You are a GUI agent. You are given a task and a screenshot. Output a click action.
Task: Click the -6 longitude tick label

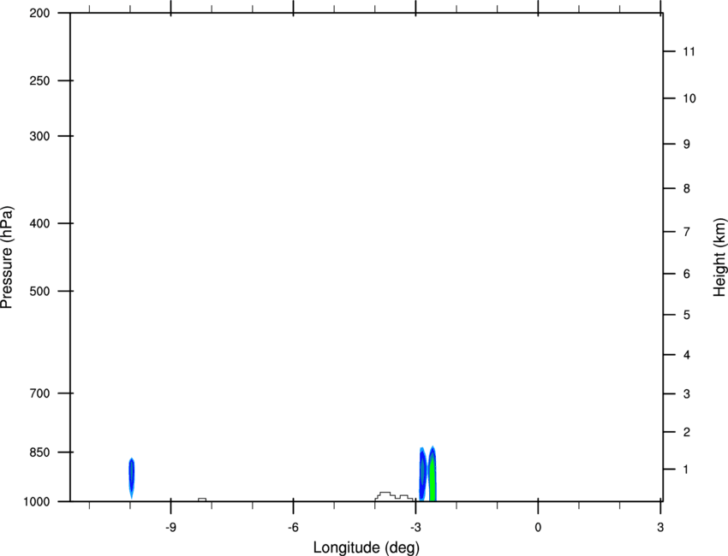pyautogui.click(x=293, y=528)
